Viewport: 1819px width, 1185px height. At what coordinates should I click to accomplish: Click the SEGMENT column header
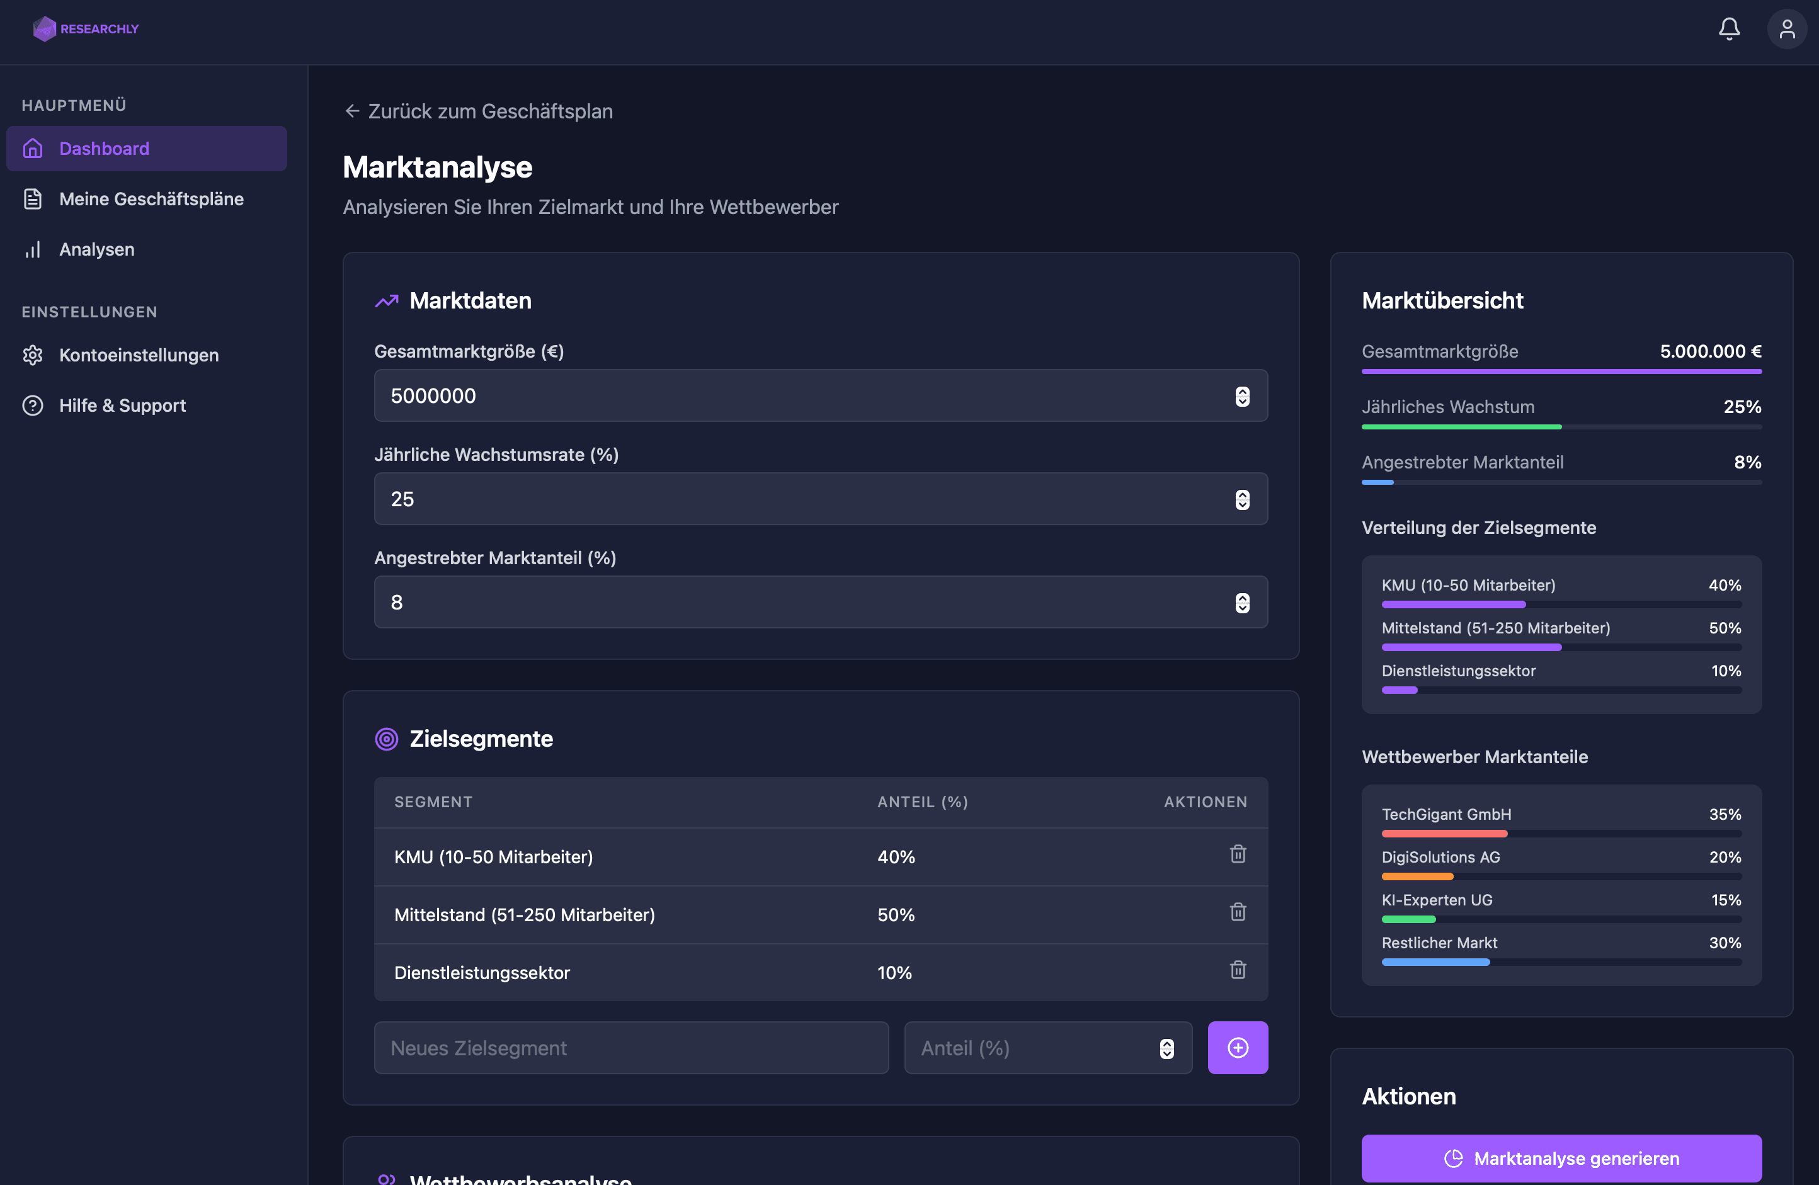coord(433,802)
